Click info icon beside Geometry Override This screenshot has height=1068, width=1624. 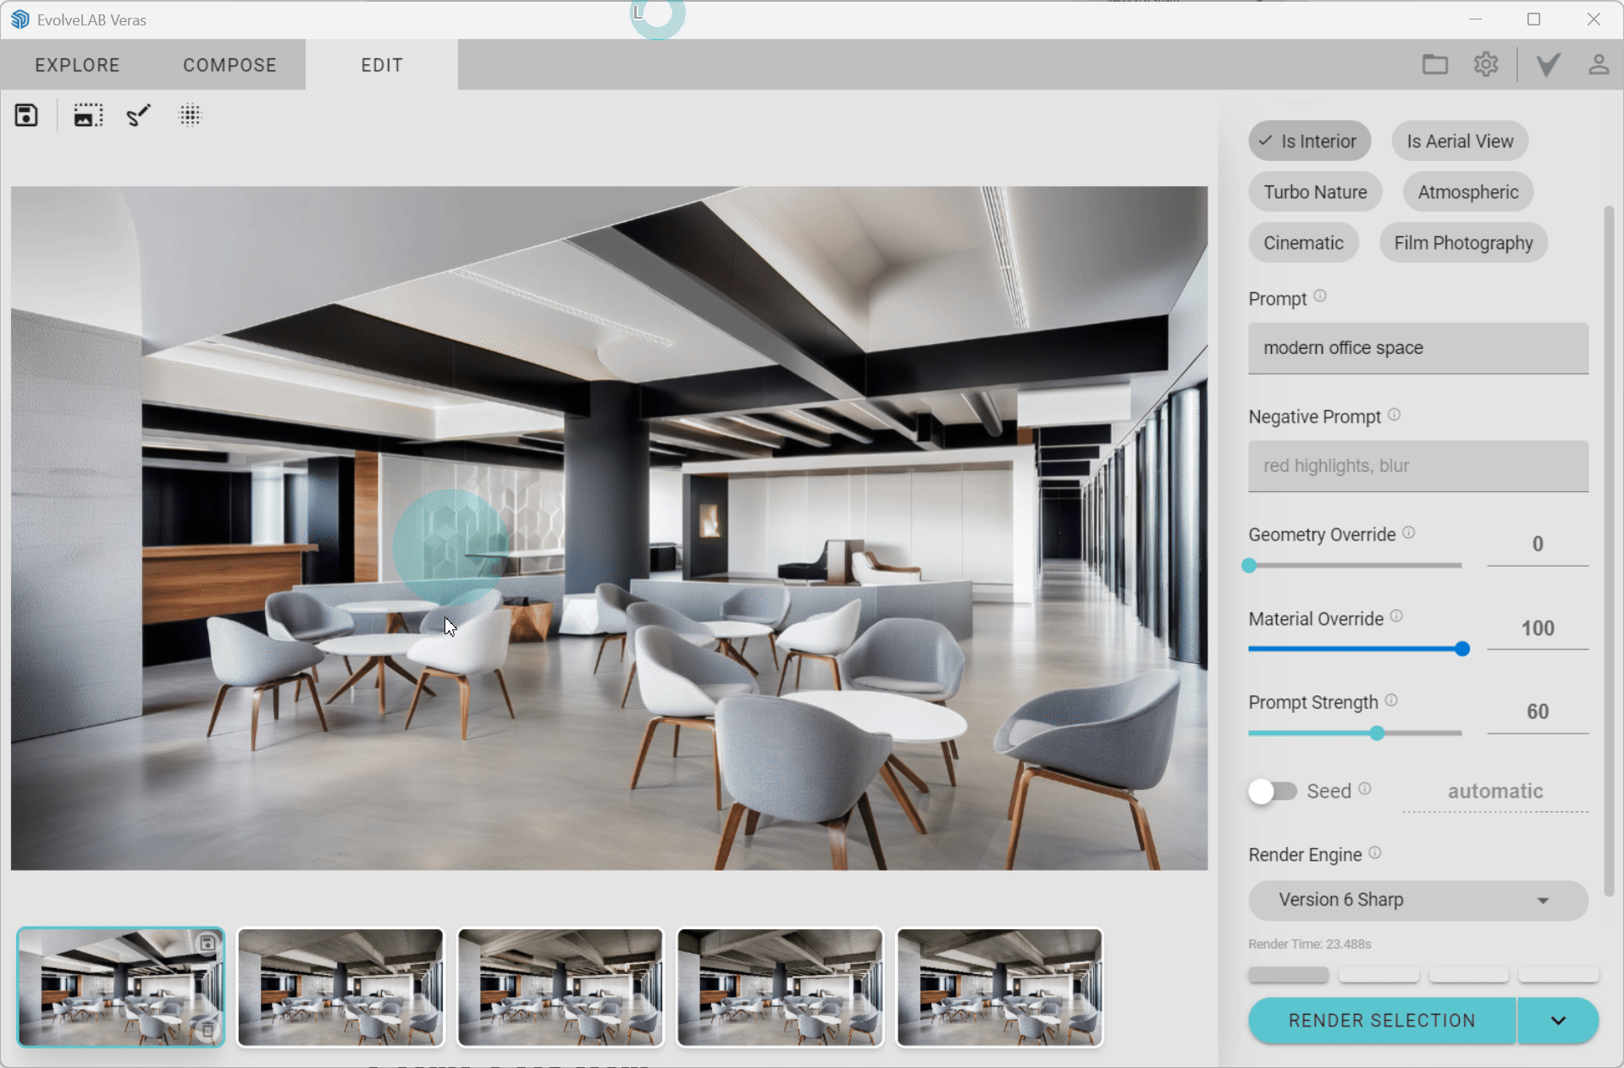tap(1409, 533)
